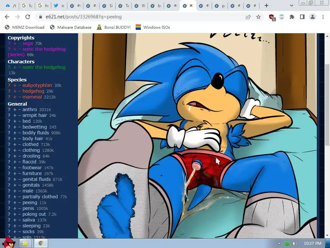Exclude 'sleeping' tag with minus sign
Viewport: 330px width, 248px height.
[20, 226]
